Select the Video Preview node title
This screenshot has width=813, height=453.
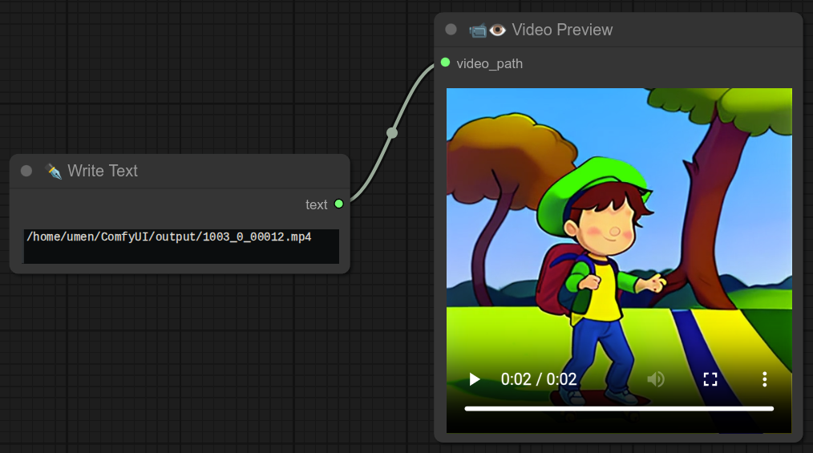click(562, 30)
